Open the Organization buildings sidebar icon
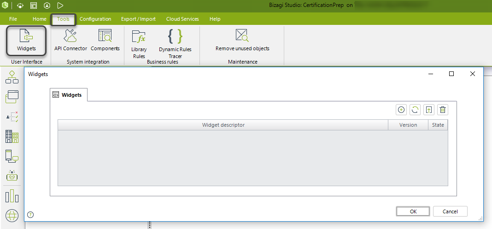The height and width of the screenshot is (229, 492). 12,136
